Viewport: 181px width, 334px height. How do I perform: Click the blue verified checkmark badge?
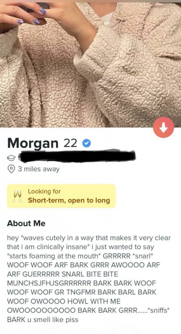coord(86,144)
